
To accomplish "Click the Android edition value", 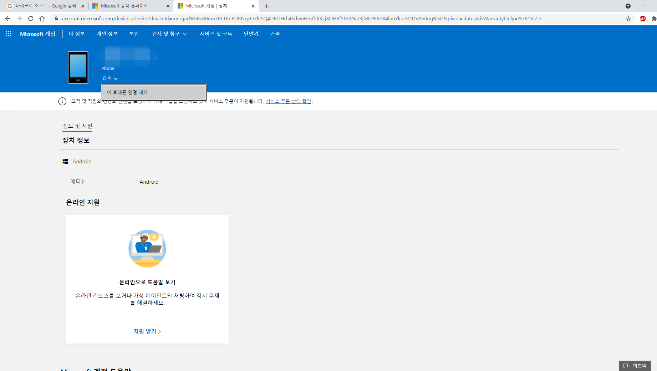I will tap(149, 182).
